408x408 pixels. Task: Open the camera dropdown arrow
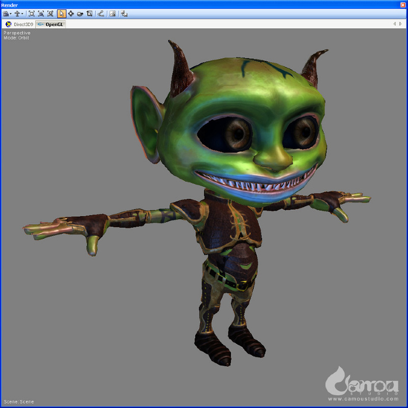pyautogui.click(x=11, y=14)
